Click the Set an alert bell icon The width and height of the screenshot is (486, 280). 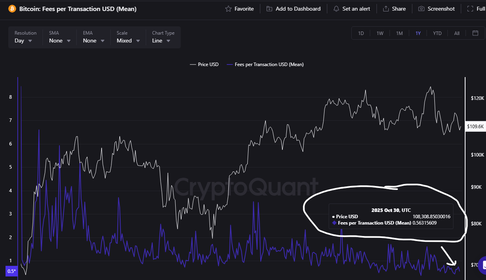click(336, 9)
